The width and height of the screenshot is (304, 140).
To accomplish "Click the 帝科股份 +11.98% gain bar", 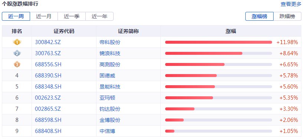I will (x=219, y=42).
